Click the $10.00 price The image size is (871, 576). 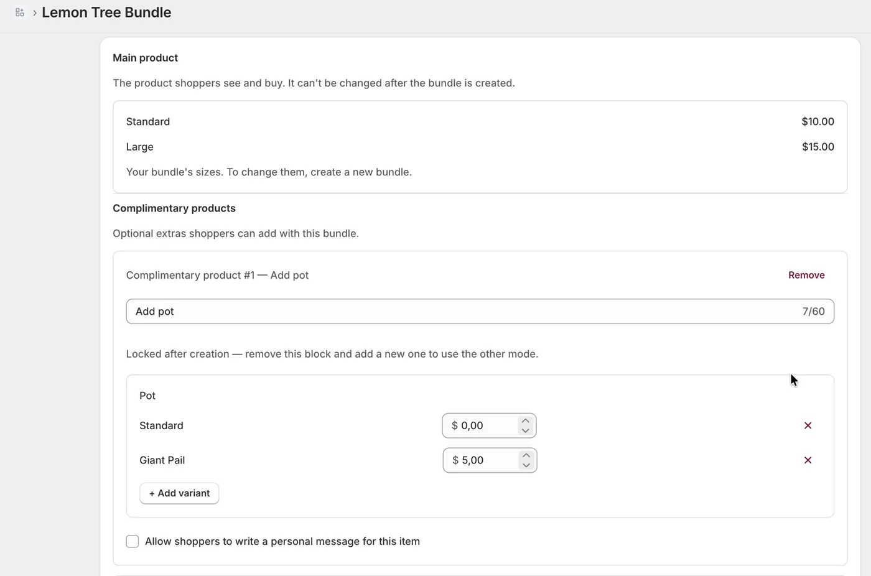click(x=817, y=121)
